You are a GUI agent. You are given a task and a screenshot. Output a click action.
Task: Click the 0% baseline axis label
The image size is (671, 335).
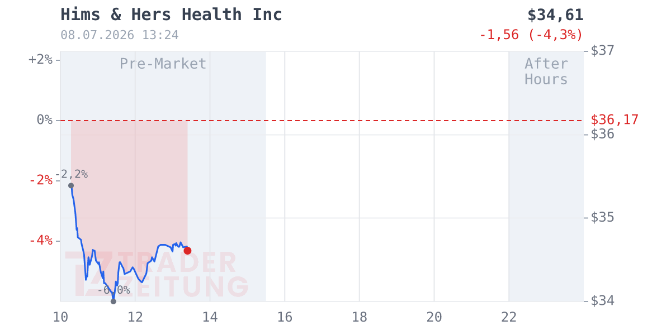(x=45, y=119)
